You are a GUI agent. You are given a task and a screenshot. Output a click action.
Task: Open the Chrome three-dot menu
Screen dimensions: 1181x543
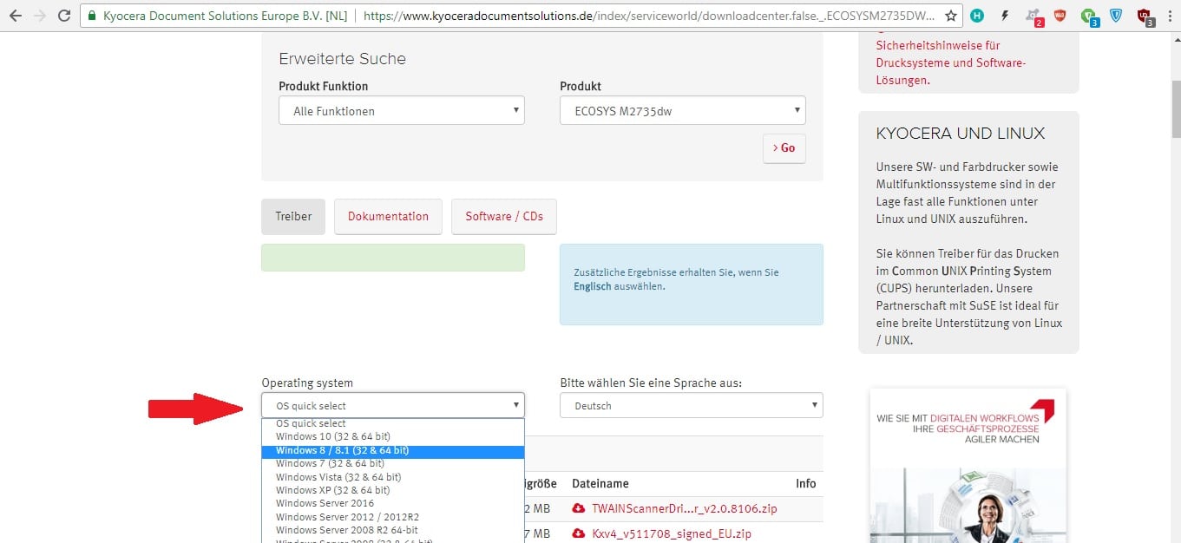[x=1168, y=16]
